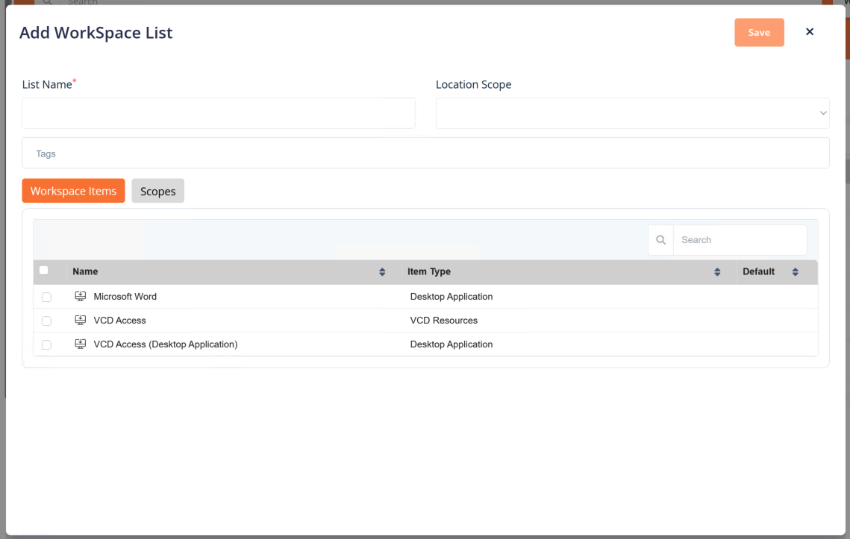Click the Microsoft Word desktop icon
Screen dimensions: 850x539
pyautogui.click(x=81, y=297)
